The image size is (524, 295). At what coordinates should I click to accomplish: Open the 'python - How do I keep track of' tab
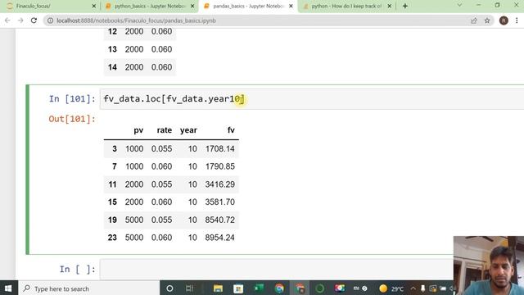click(x=346, y=6)
